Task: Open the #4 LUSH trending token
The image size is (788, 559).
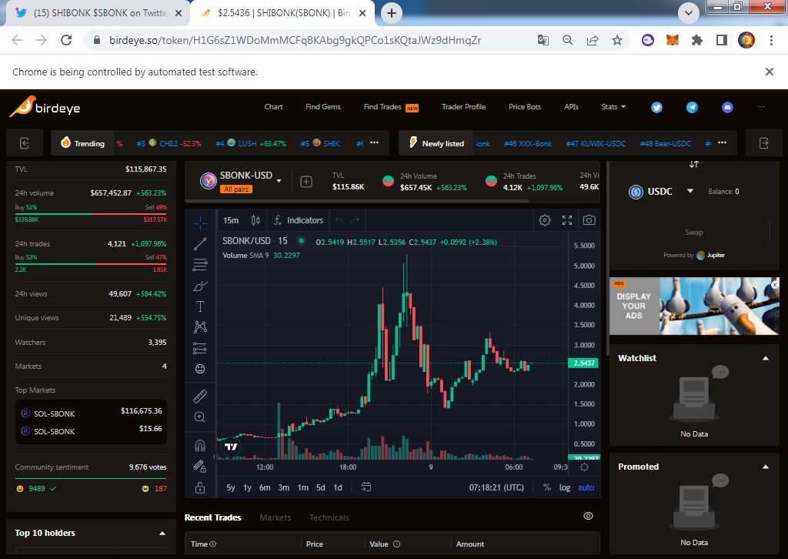Action: [x=251, y=143]
